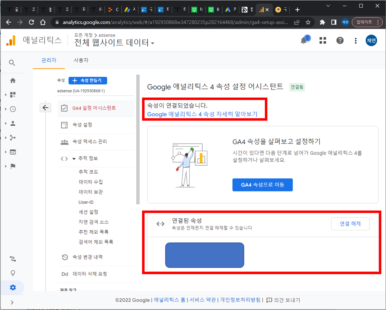Screen dimensions: 386x310
Task: Open the 채연 account avatar
Action: 371,41
